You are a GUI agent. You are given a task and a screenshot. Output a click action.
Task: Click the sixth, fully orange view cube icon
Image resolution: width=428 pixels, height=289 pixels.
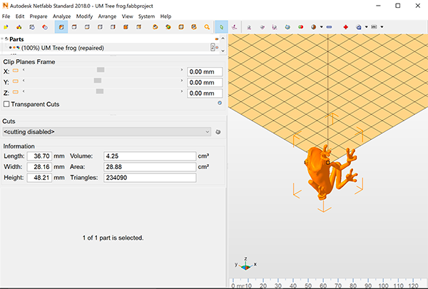coord(126,27)
